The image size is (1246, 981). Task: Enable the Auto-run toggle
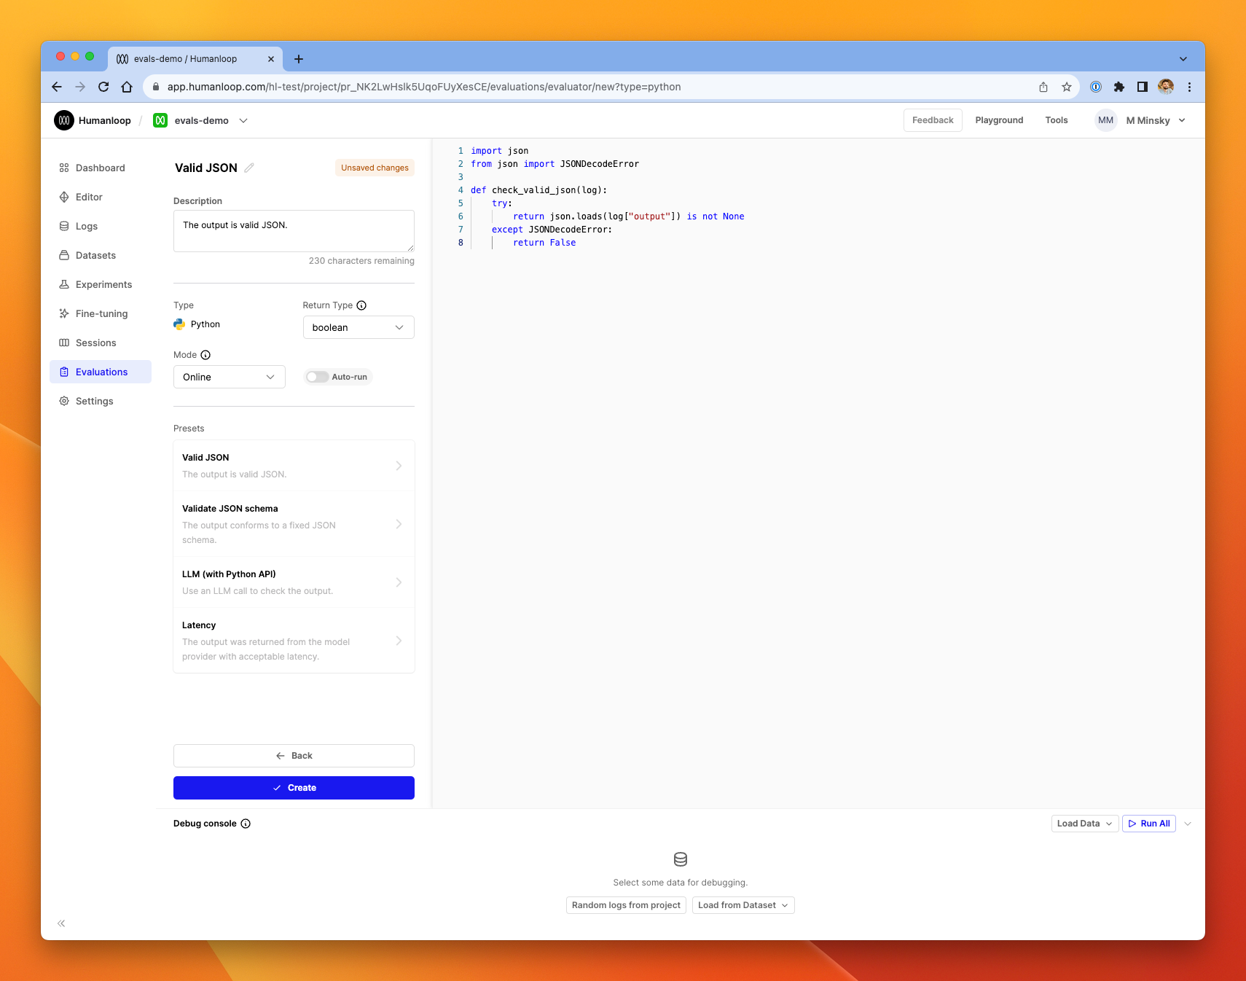click(x=317, y=377)
